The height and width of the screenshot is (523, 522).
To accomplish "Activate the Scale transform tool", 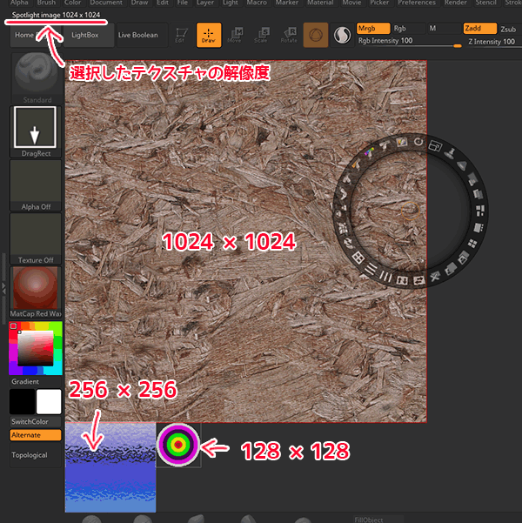I will 260,35.
